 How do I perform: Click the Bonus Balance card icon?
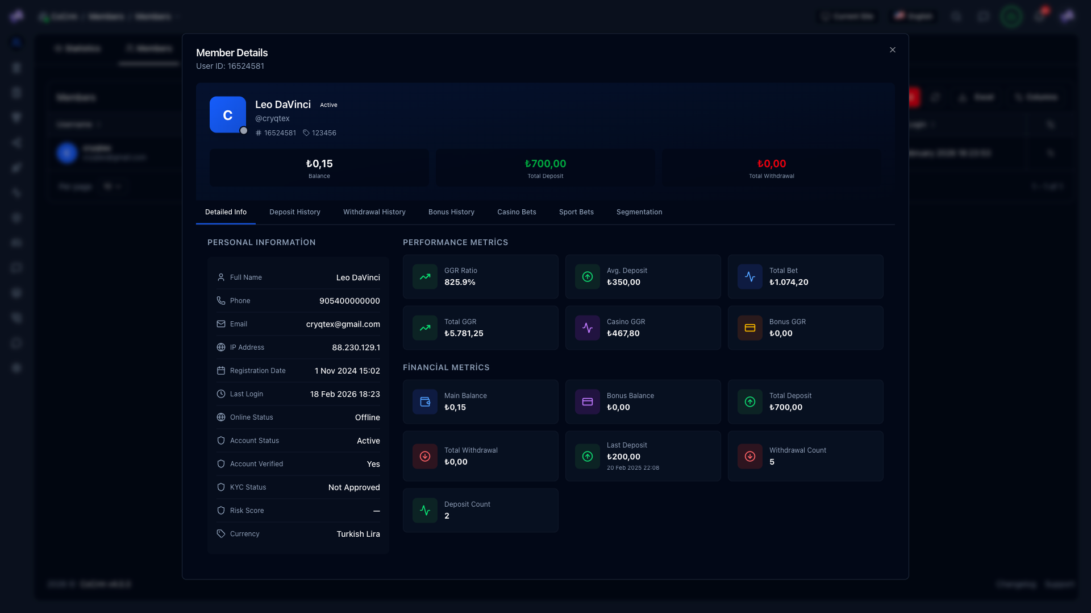point(588,402)
